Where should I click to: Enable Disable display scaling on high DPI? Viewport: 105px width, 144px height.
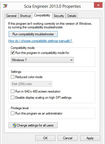click(12, 98)
